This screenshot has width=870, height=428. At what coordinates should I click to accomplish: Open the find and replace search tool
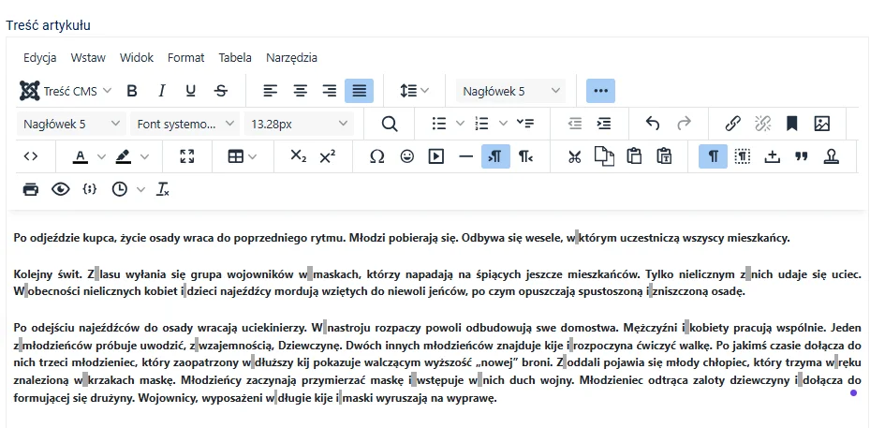point(390,124)
